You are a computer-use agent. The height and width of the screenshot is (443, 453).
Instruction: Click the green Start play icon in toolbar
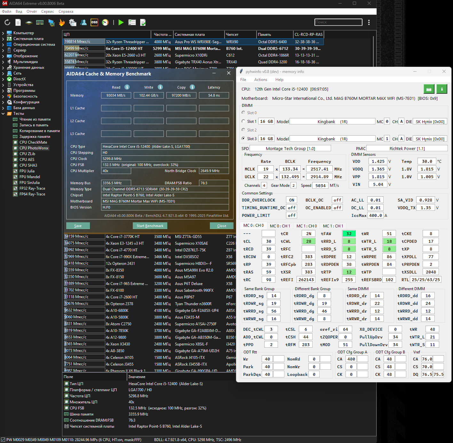(121, 22)
